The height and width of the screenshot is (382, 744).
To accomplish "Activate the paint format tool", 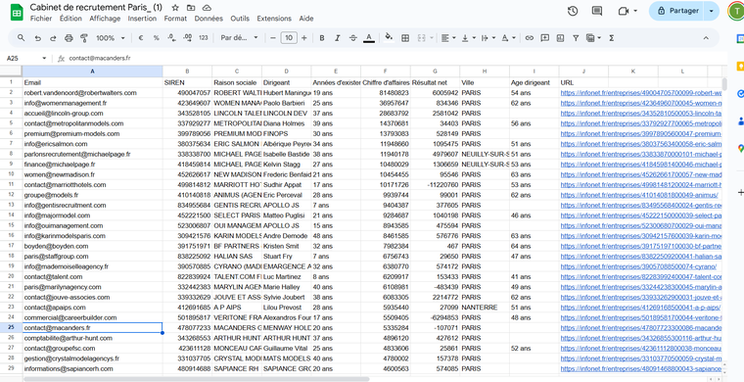I will point(84,38).
